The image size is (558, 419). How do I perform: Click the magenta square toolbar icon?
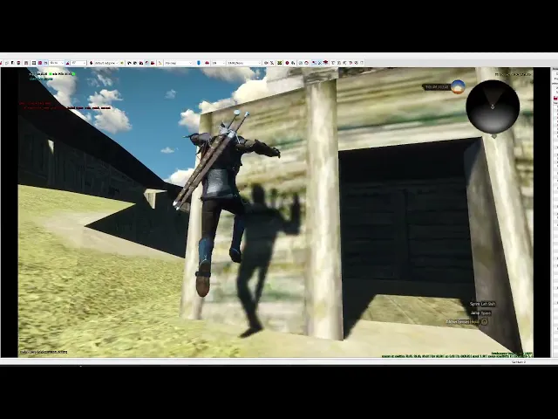[x=40, y=63]
